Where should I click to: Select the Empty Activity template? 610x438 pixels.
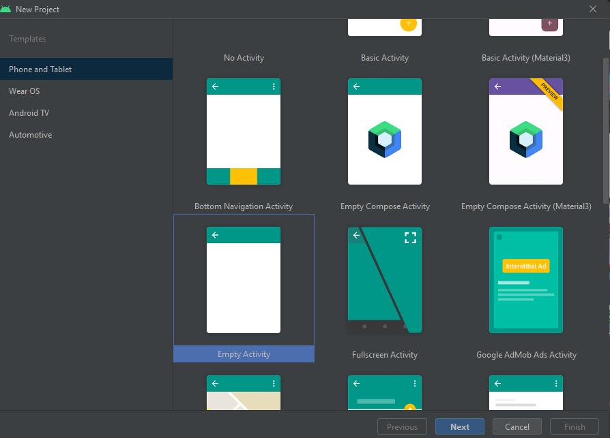click(244, 279)
